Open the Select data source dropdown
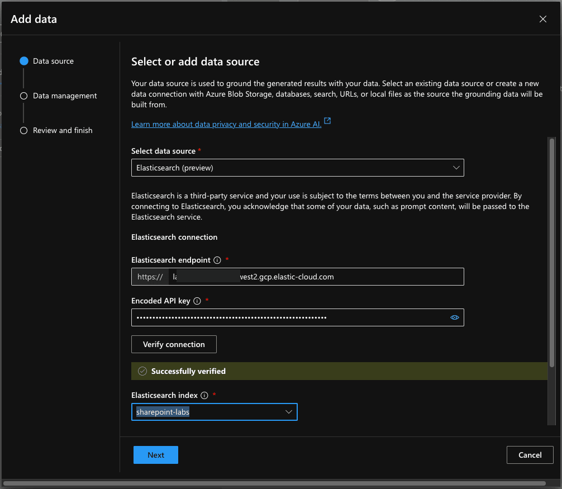The width and height of the screenshot is (562, 489). [297, 168]
